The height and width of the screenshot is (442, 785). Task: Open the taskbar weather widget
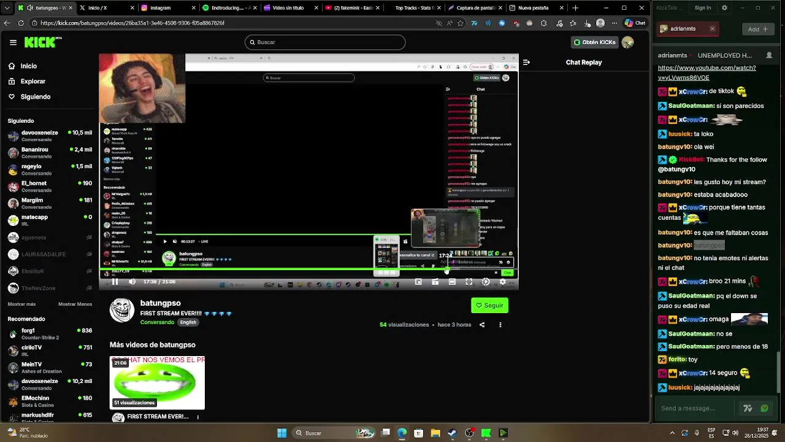[x=26, y=433]
